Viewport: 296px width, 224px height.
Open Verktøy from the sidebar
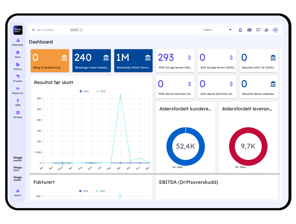17,115
